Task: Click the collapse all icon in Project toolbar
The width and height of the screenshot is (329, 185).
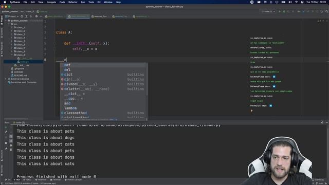Action: pyautogui.click(x=31, y=16)
